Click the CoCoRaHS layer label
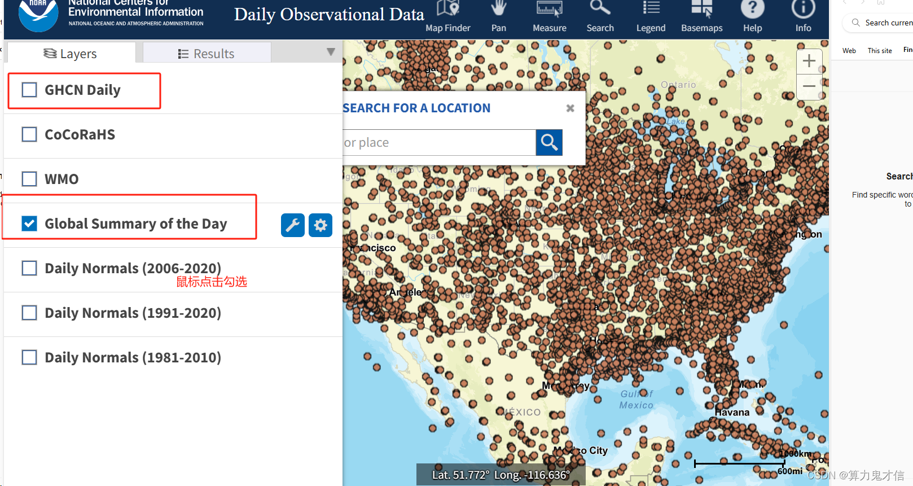 [80, 134]
